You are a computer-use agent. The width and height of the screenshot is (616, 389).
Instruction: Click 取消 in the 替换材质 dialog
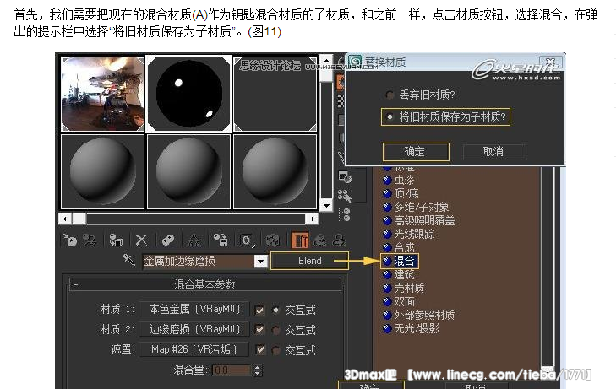pyautogui.click(x=493, y=151)
